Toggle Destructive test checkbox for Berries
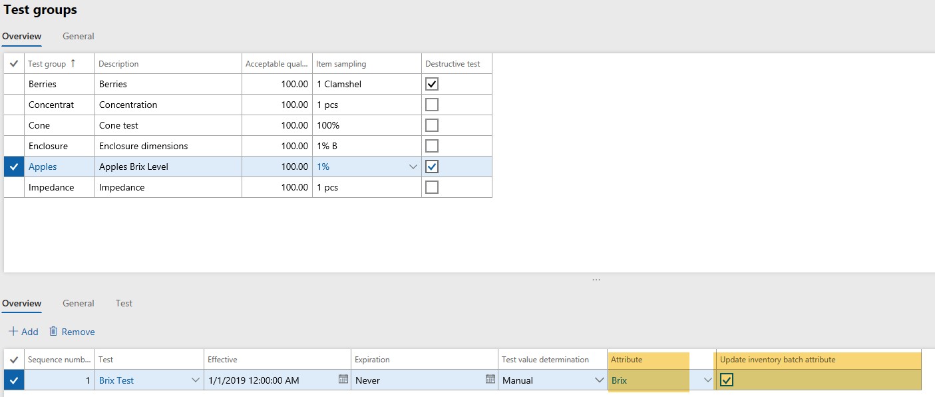935x397 pixels. (x=432, y=85)
